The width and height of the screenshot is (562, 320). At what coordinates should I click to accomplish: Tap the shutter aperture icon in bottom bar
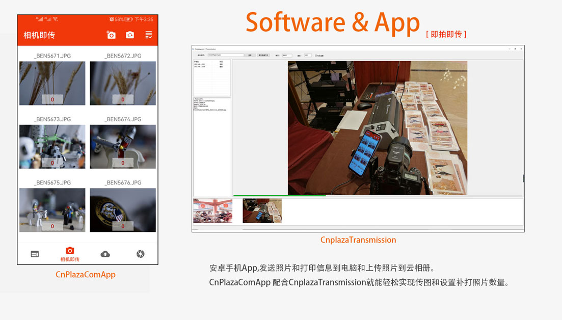[141, 254]
